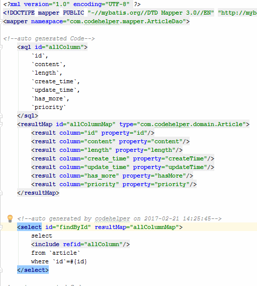Click the highlighted closing select tag

(33, 270)
